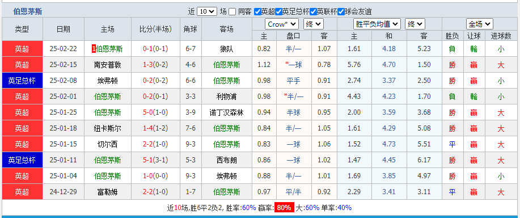Click the 比分(半场) column header
The image size is (520, 218).
click(155, 29)
